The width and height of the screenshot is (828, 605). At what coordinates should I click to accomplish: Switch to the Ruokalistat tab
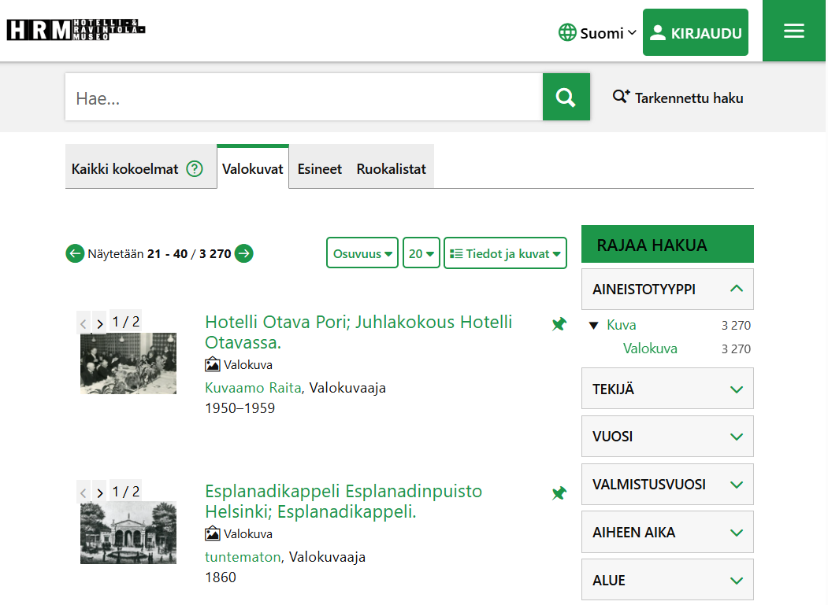click(x=391, y=169)
